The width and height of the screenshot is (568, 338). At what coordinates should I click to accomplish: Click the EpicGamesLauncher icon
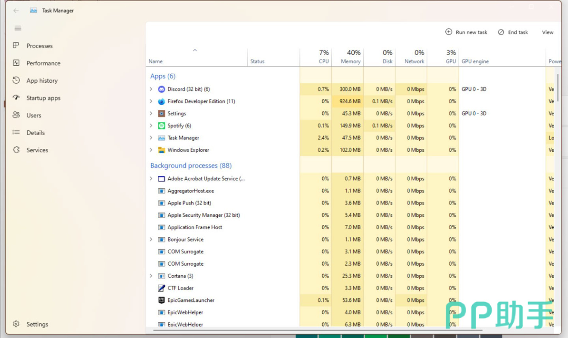click(x=161, y=300)
